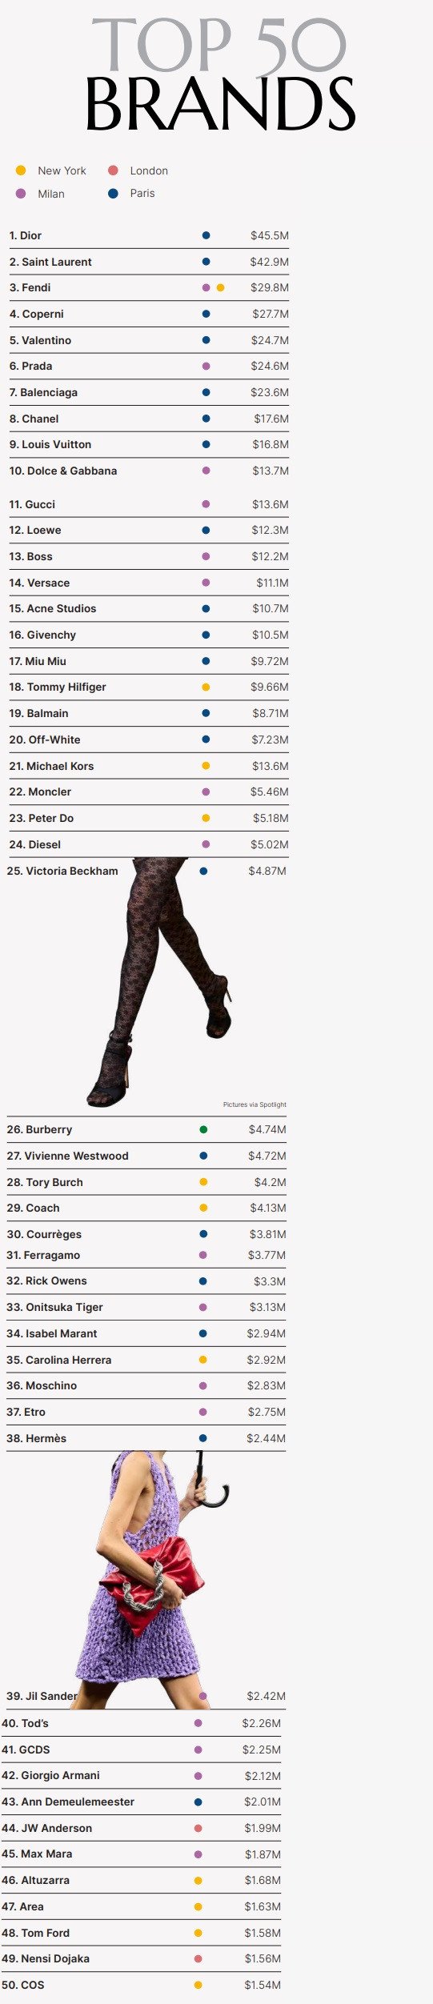Image resolution: width=433 pixels, height=2004 pixels.
Task: Click the Paris blue legend dot
Action: click(113, 194)
